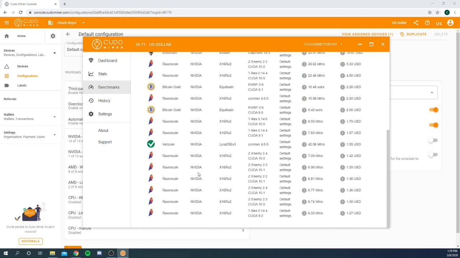Select the Benchmarks gauge icon
The image size is (460, 258).
[x=91, y=87]
